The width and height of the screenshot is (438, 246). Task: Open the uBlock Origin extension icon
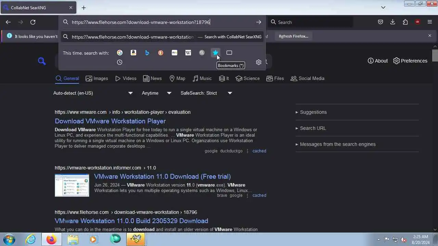[417, 22]
